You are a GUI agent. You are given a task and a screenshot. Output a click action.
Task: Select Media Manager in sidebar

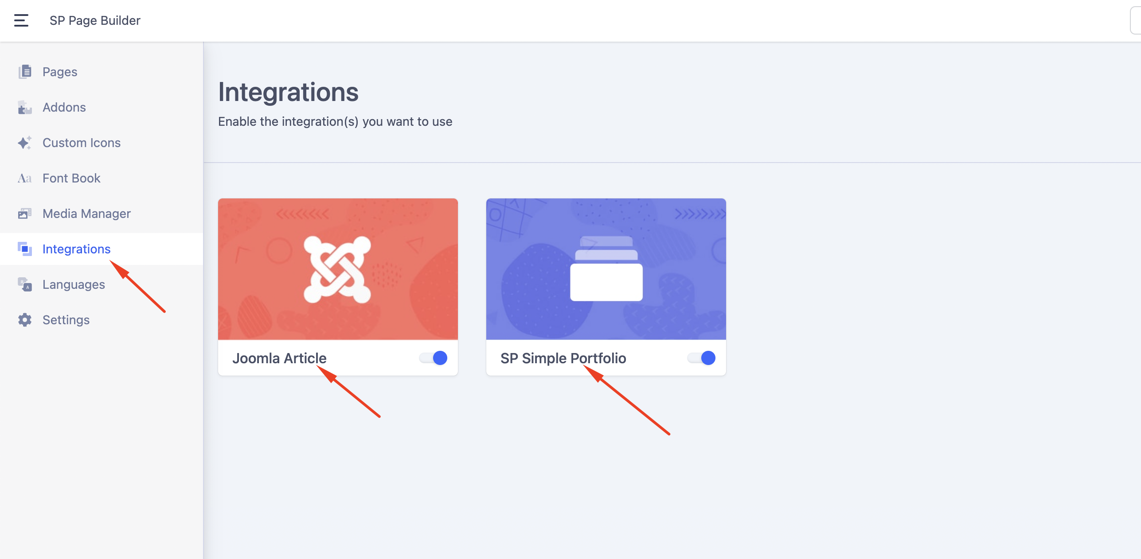pos(102,214)
